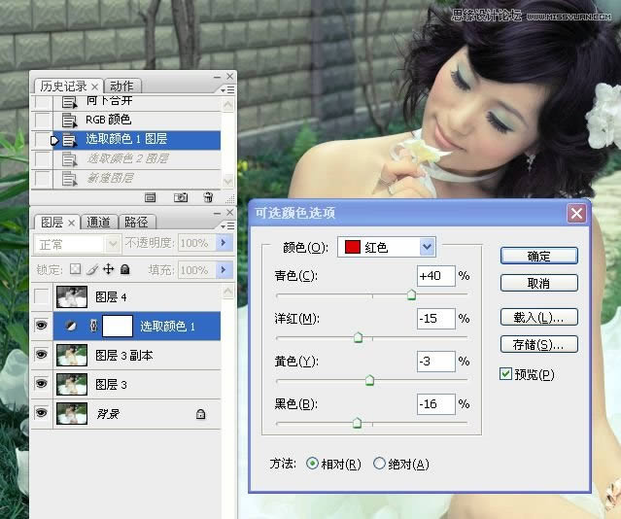Switch to the 动作 actions tab
Image resolution: width=621 pixels, height=519 pixels.
pos(121,86)
